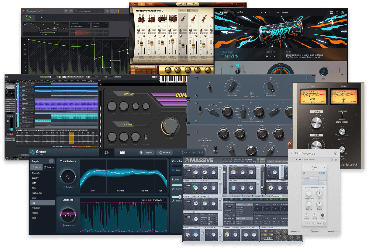
Task: Click the Ozone Maximizer module icon
Action: [68, 215]
